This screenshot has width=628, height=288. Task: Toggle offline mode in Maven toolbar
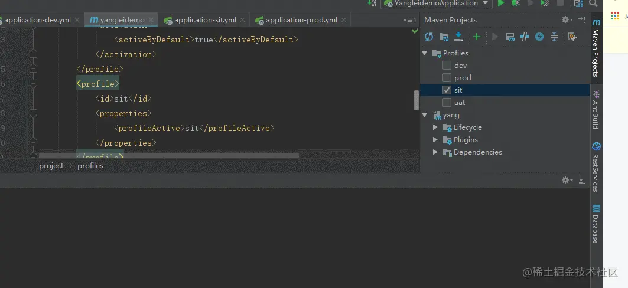pos(525,37)
